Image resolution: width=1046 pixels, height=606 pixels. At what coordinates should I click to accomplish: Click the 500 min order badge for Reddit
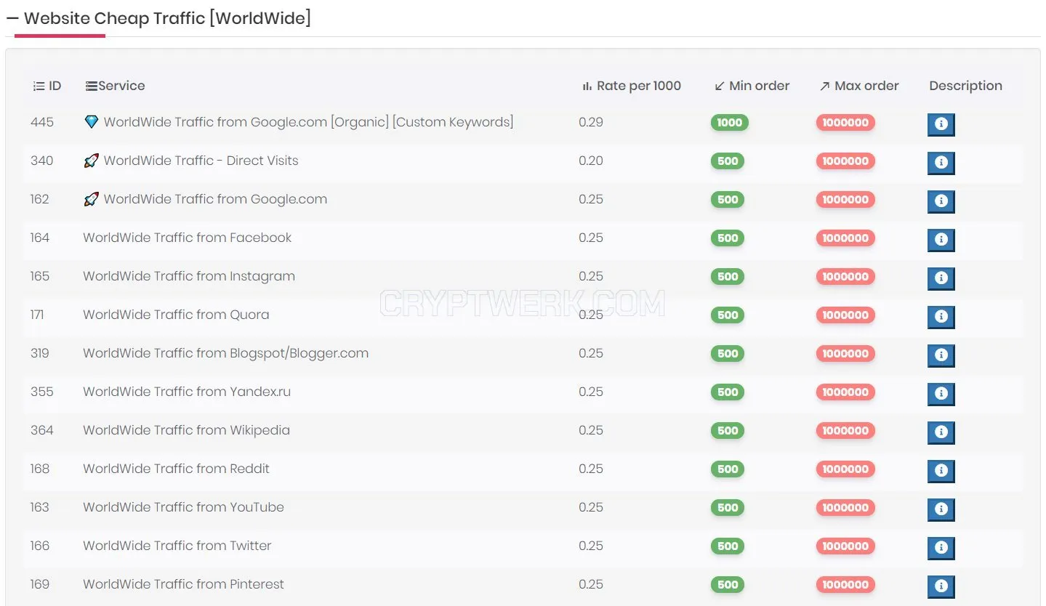[728, 469]
